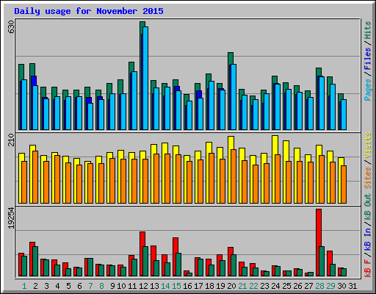Select day label 16 on the x-axis
The width and height of the screenshot is (376, 294).
[x=187, y=286]
